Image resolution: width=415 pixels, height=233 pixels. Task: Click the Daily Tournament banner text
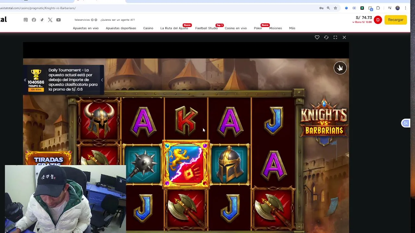point(73,80)
